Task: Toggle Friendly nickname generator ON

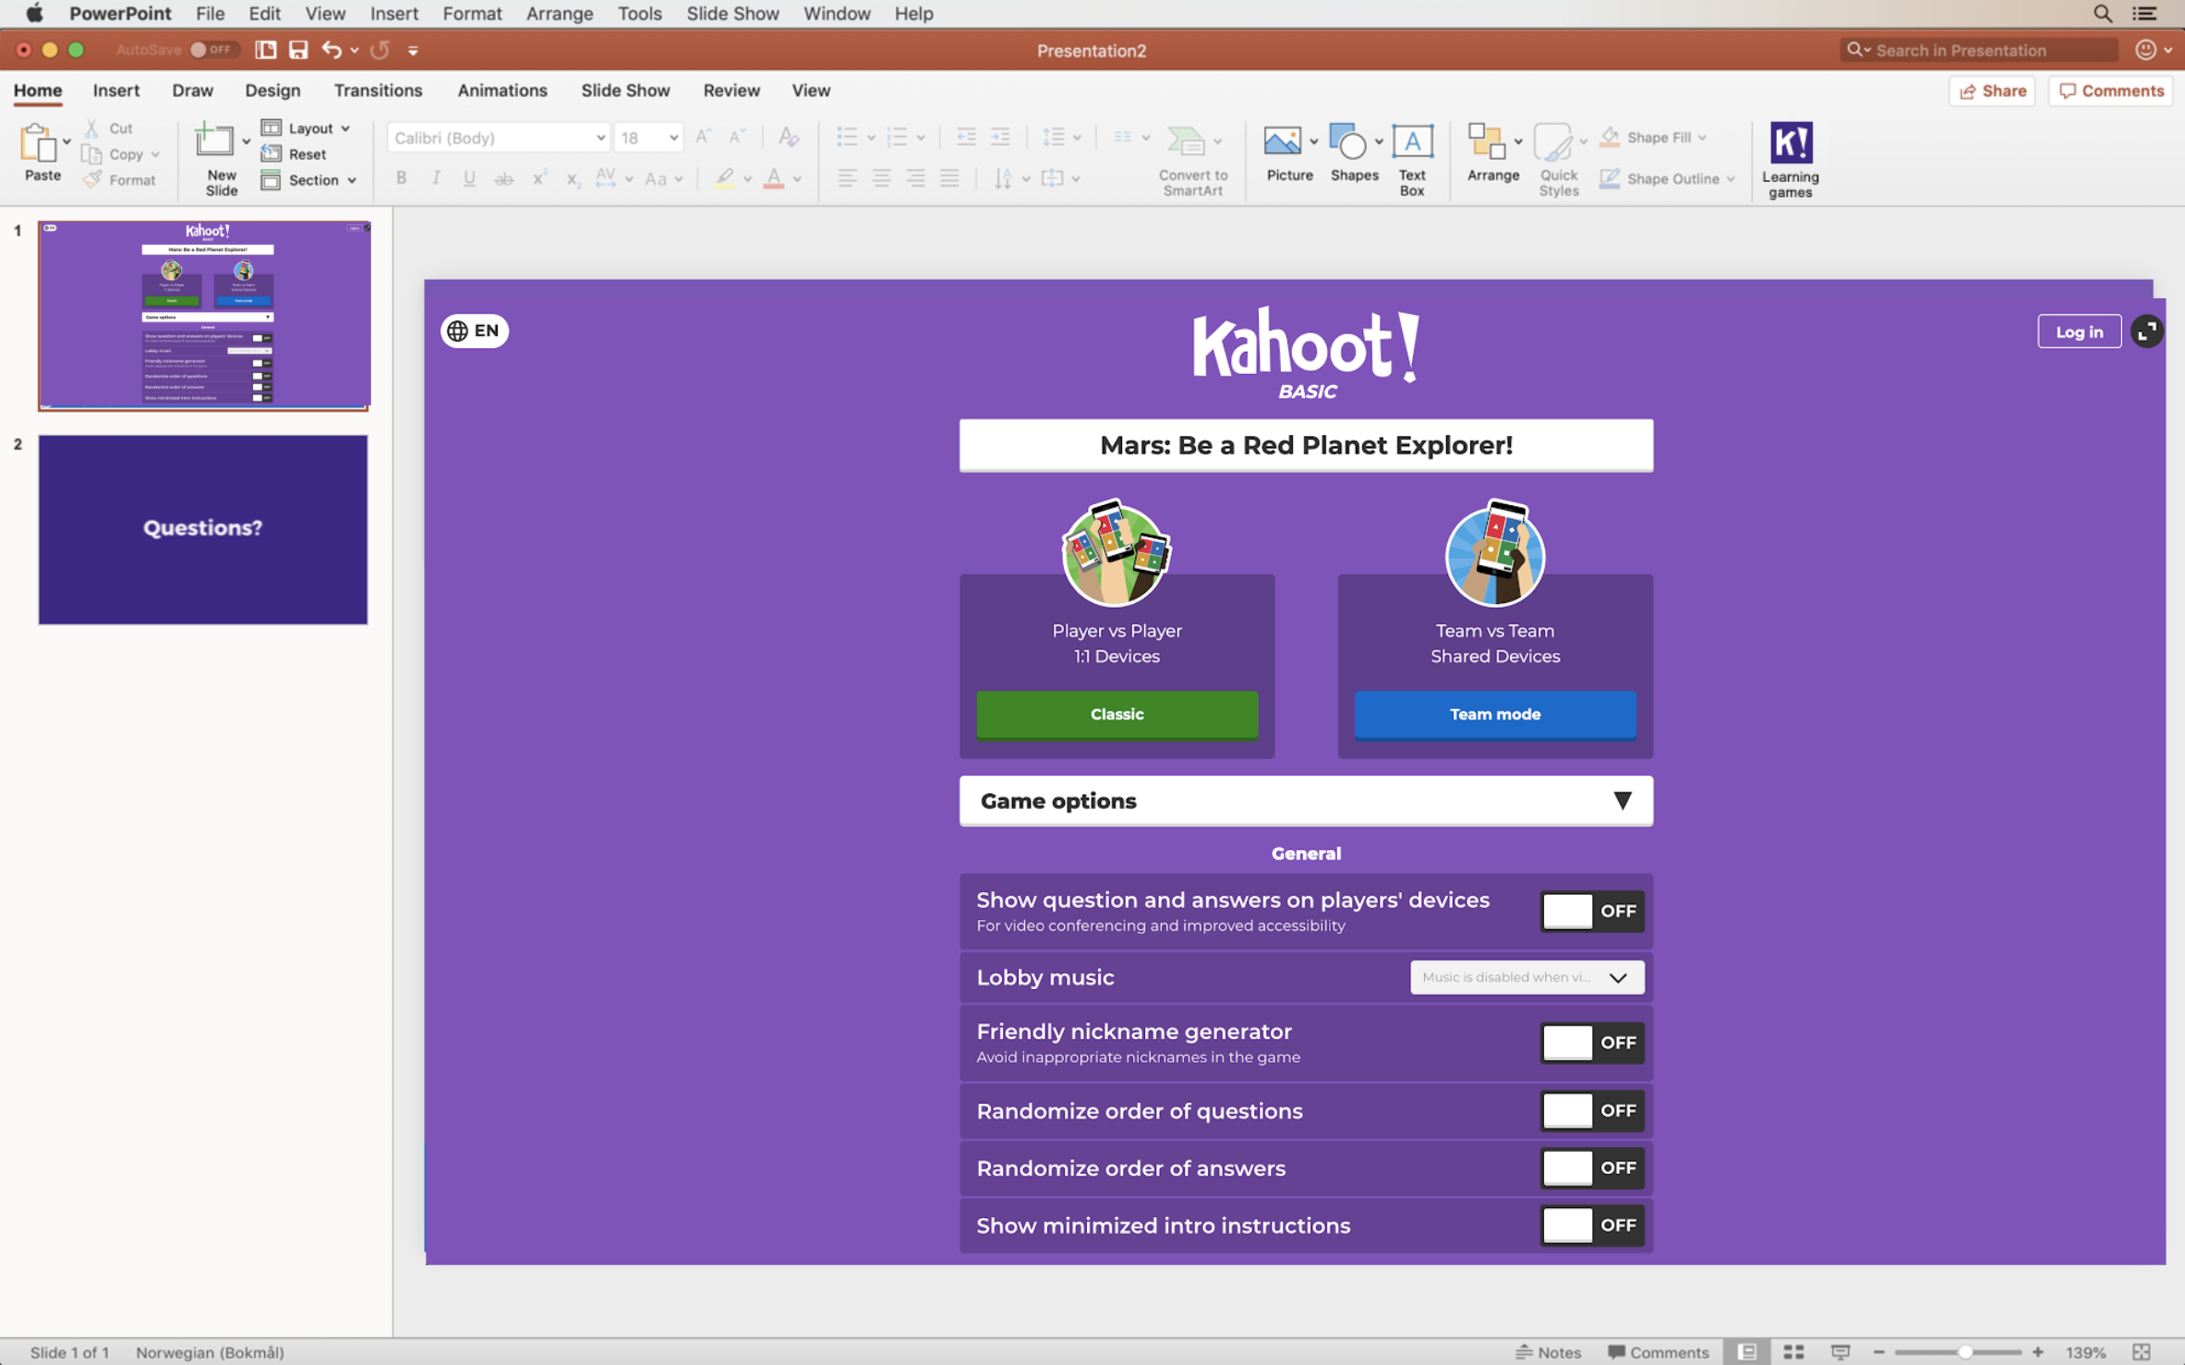Action: pos(1589,1041)
